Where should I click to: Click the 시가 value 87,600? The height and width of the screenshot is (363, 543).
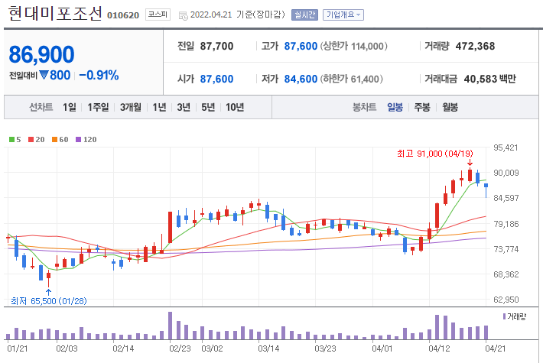click(x=216, y=79)
